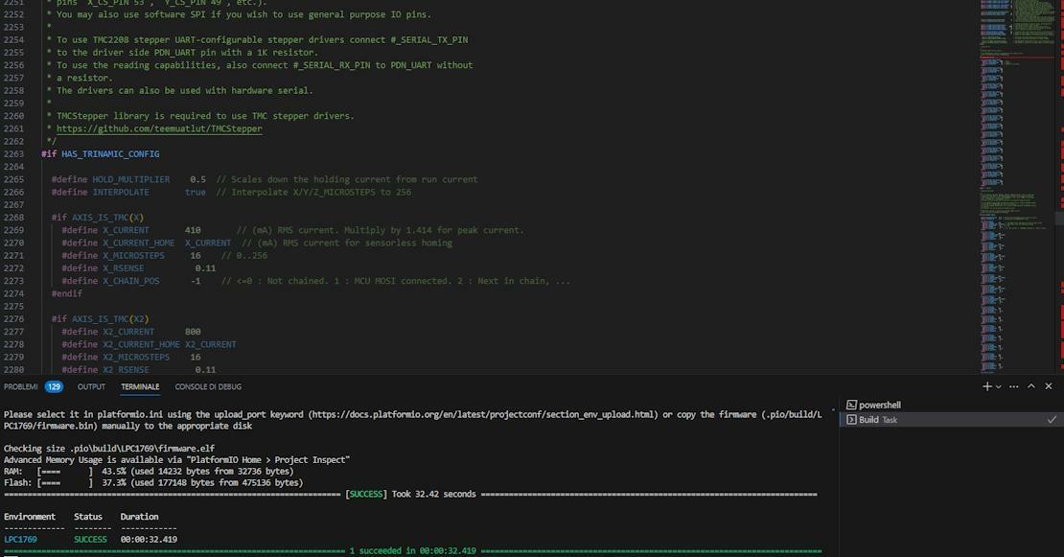Click the editor vertical scrollbar

click(1059, 192)
